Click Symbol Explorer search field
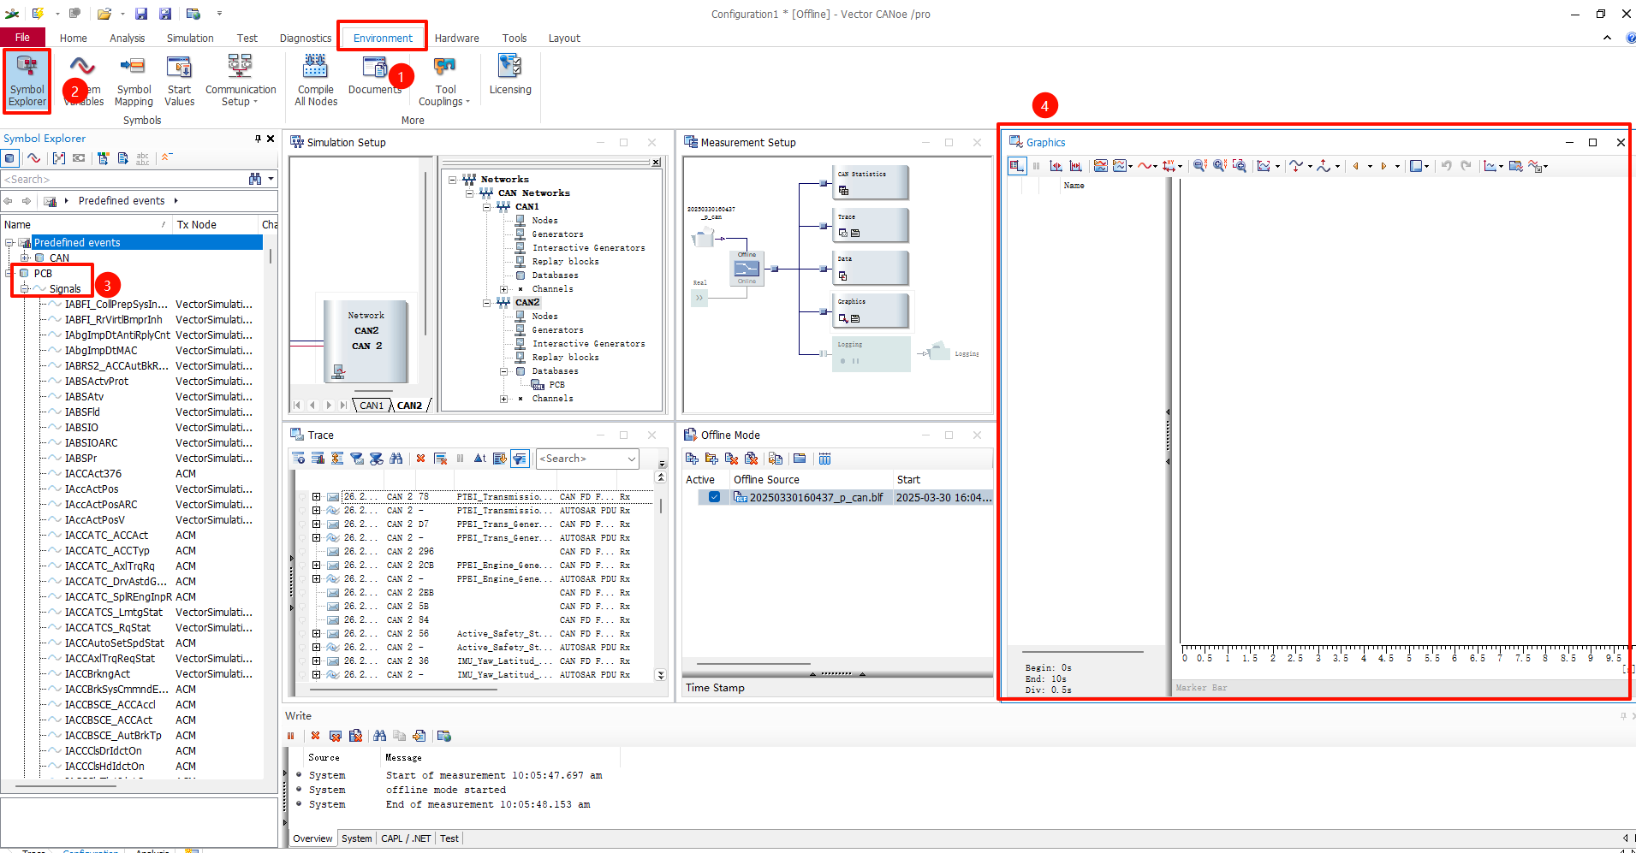This screenshot has width=1636, height=853. [x=124, y=179]
